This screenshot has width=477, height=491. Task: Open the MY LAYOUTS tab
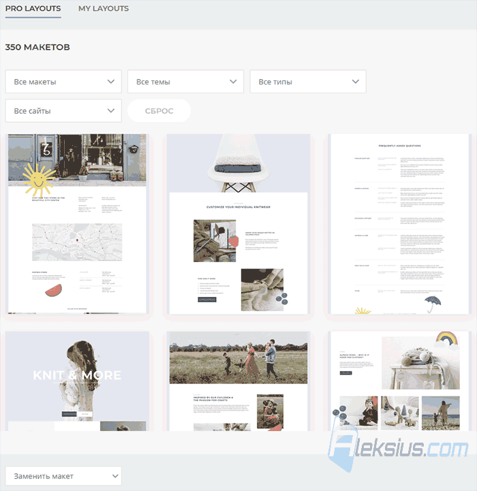(x=104, y=8)
